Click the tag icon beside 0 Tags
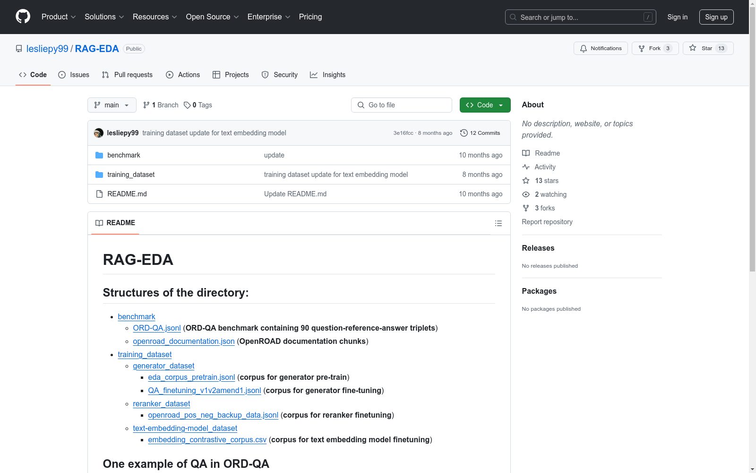The height and width of the screenshot is (473, 756). click(187, 105)
